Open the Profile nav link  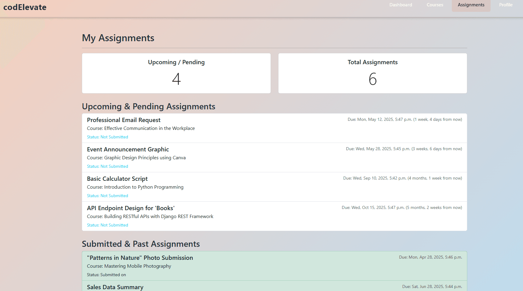506,5
